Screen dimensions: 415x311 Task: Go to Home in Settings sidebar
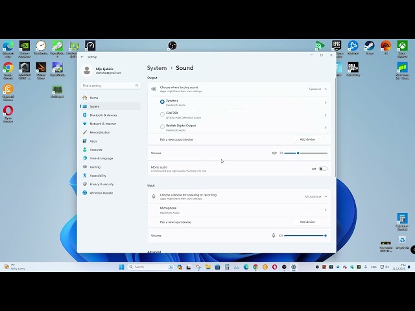click(x=110, y=98)
